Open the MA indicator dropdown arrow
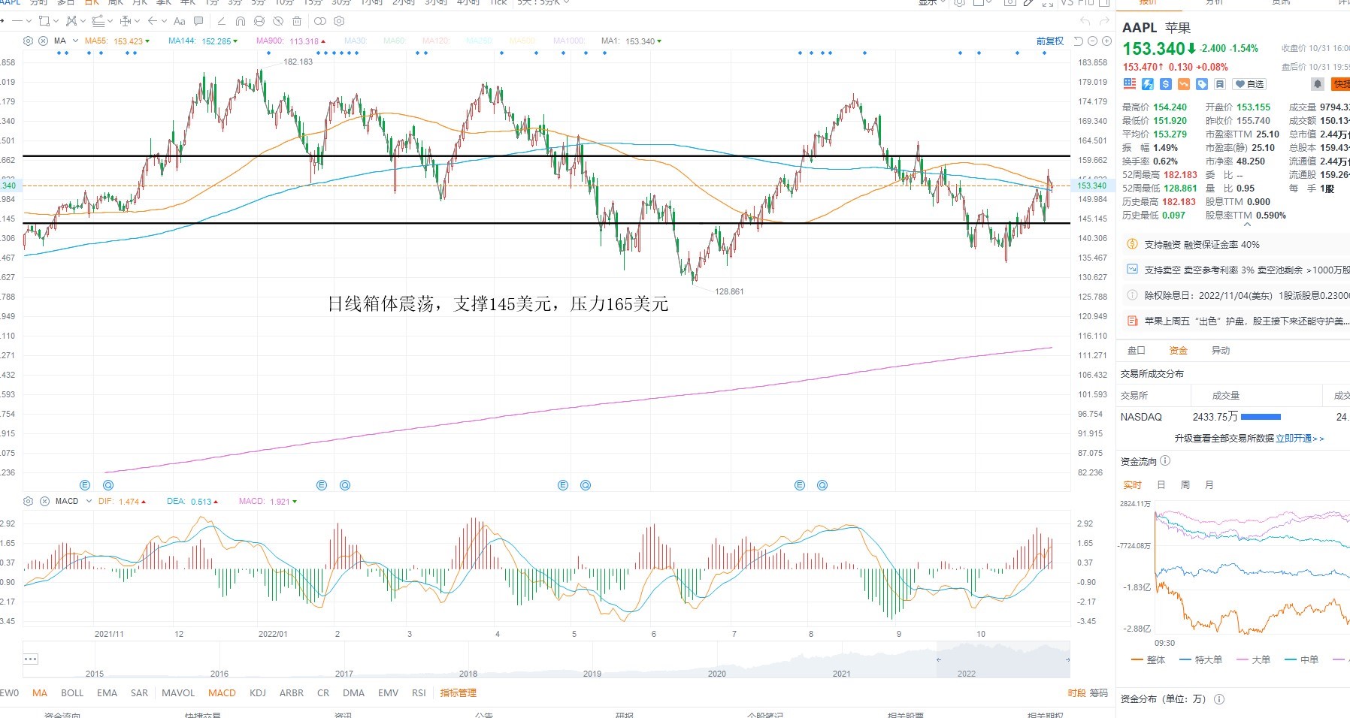 pyautogui.click(x=75, y=41)
